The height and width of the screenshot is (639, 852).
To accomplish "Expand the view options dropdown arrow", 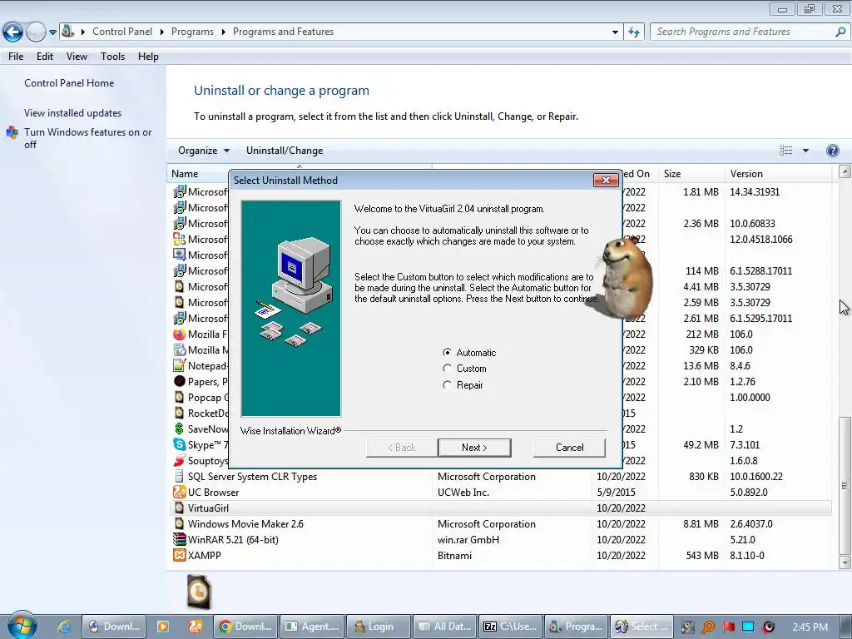I will pos(805,151).
